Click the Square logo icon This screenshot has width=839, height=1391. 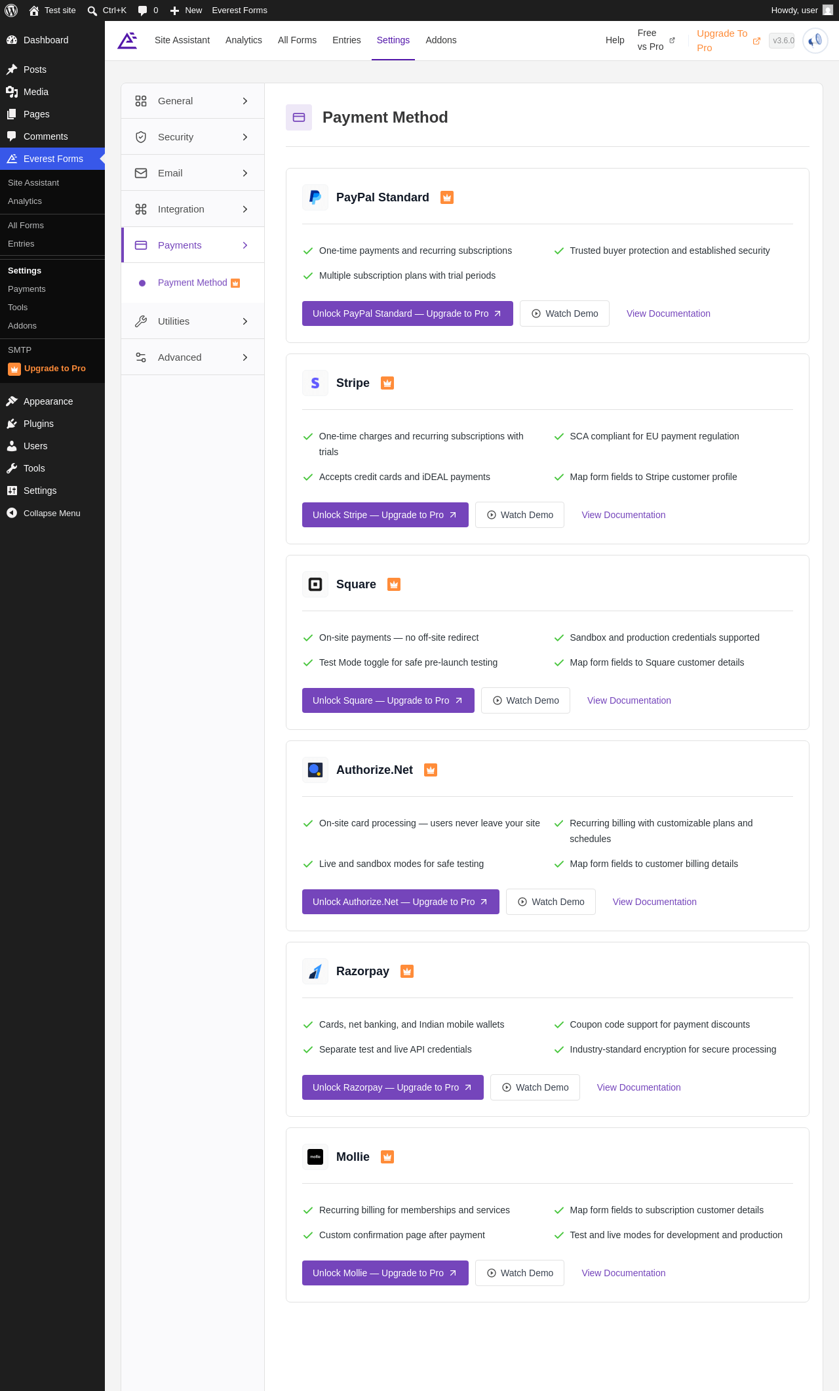click(x=315, y=584)
